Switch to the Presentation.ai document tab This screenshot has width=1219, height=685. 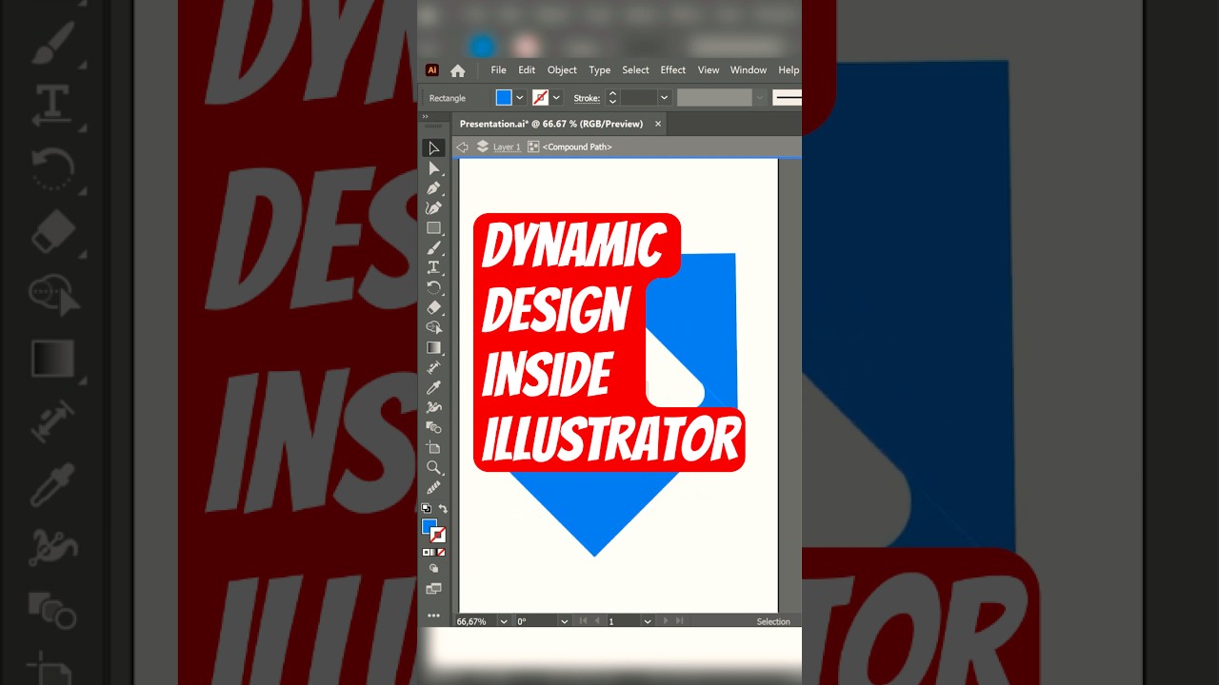[x=550, y=124]
